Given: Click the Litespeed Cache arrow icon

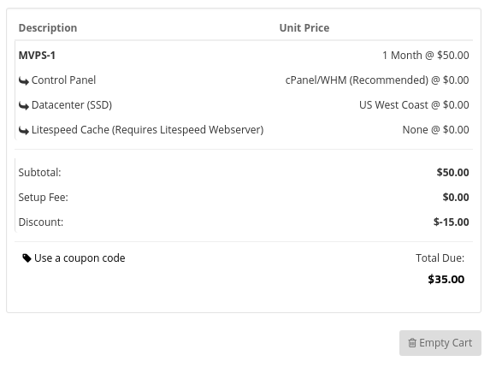Looking at the screenshot, I should 24,130.
